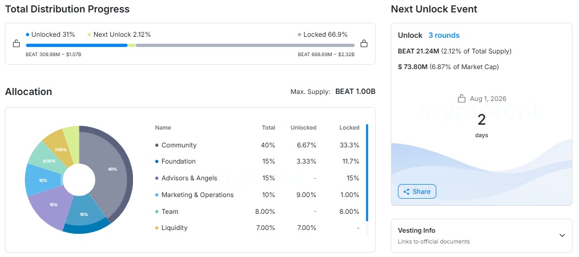Viewport: 579px width, 257px height.
Task: Click the BEAT 668.69M ~ $2.32B text
Action: (326, 55)
